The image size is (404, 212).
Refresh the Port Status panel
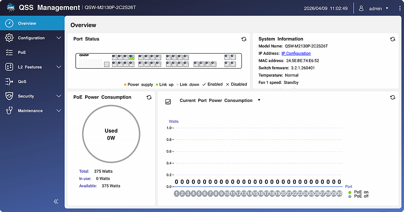[244, 39]
